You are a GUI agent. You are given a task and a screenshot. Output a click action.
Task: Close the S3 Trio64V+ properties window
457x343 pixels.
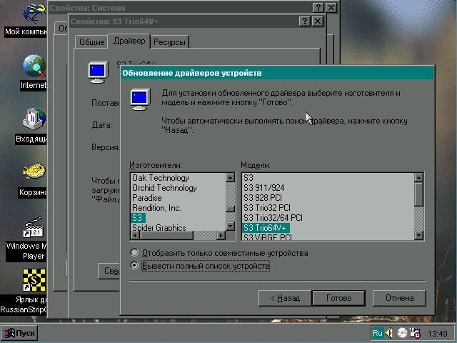[318, 21]
